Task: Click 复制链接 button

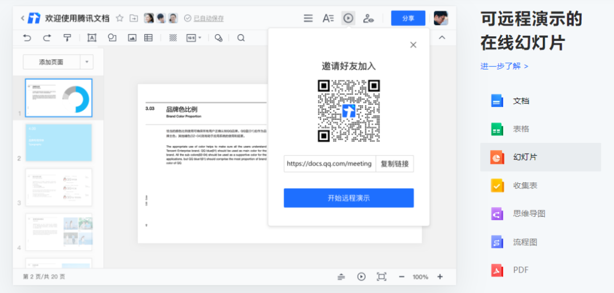Action: click(395, 164)
